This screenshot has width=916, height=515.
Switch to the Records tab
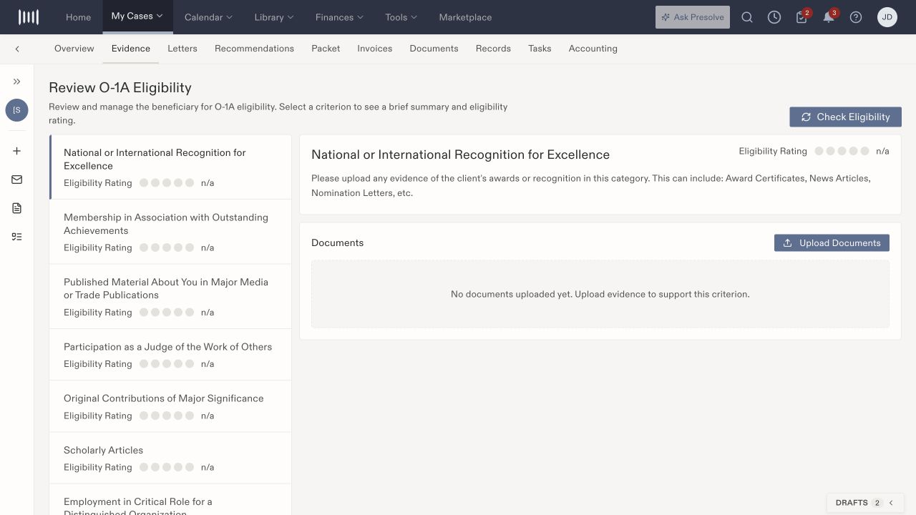pos(493,49)
